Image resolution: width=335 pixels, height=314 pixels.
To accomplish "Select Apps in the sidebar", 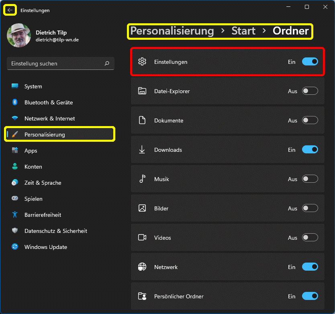I will pyautogui.click(x=31, y=151).
